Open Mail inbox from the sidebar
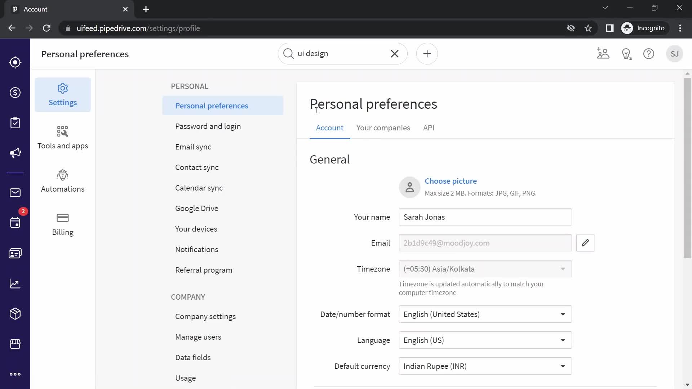 (15, 193)
